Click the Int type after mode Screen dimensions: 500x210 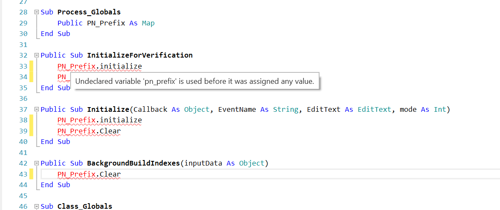(440, 110)
